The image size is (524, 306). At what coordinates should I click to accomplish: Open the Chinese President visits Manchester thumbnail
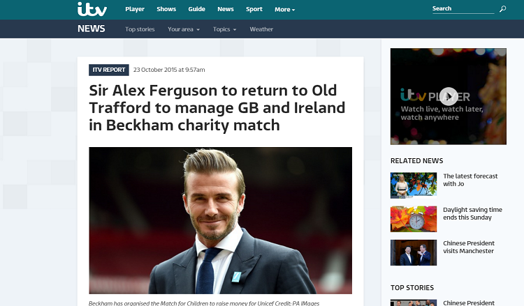tap(414, 252)
